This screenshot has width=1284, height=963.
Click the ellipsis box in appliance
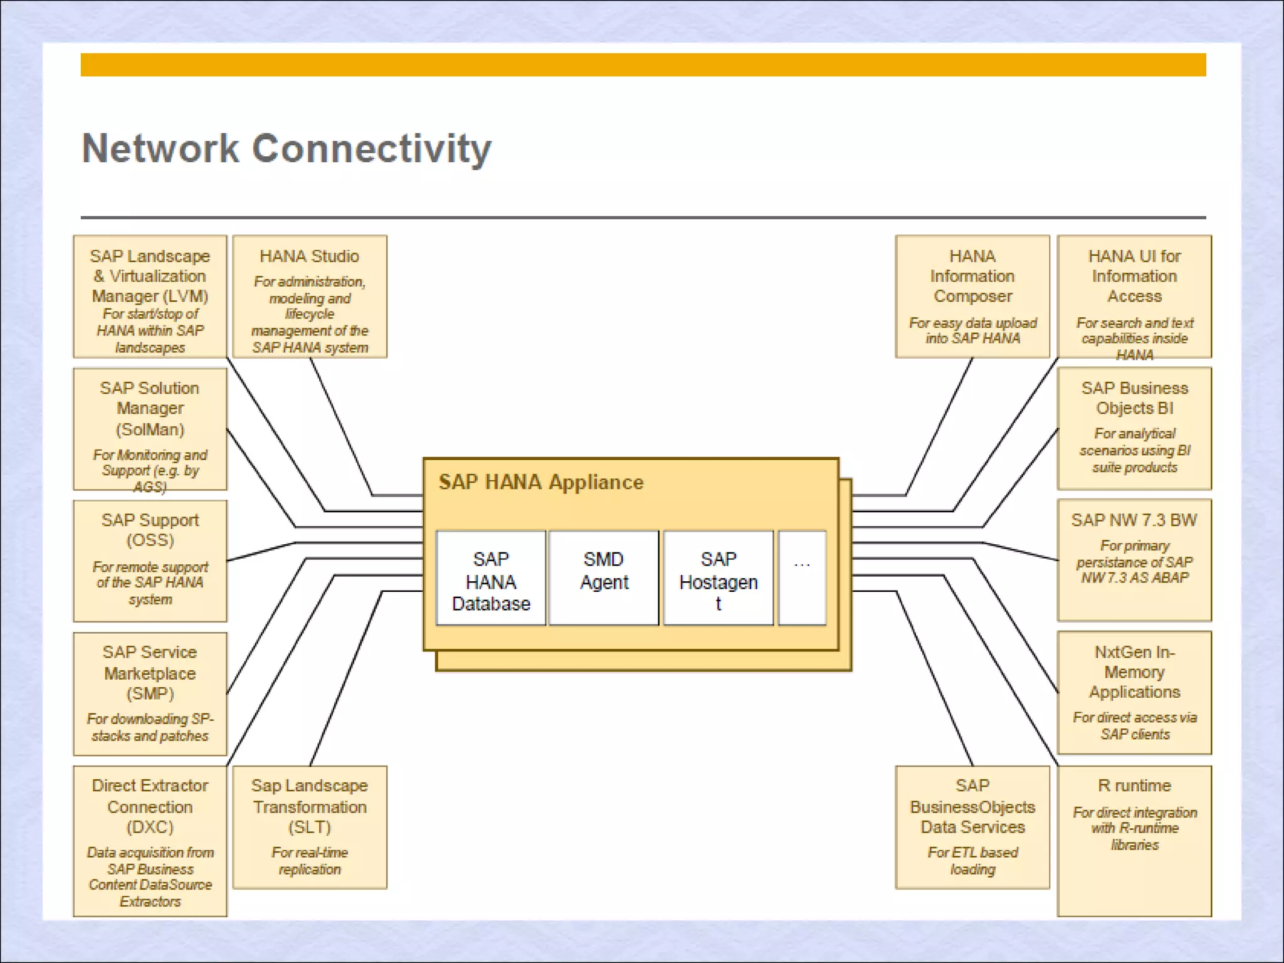point(802,578)
